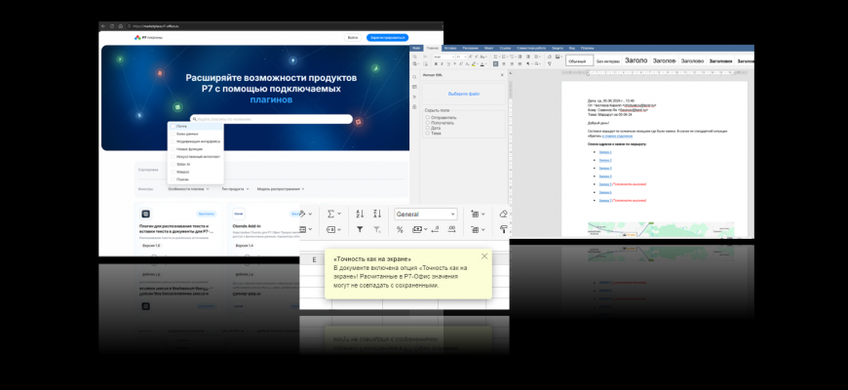Click the Зарегистрироваться button

(387, 38)
